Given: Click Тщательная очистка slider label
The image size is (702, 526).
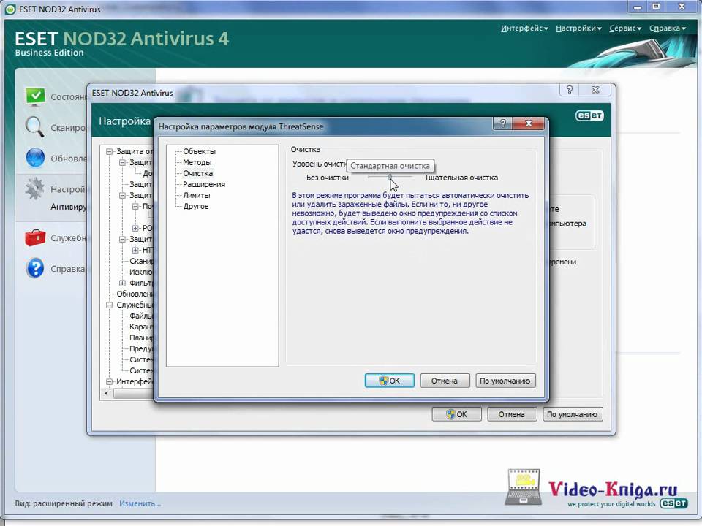Looking at the screenshot, I should click(x=461, y=178).
